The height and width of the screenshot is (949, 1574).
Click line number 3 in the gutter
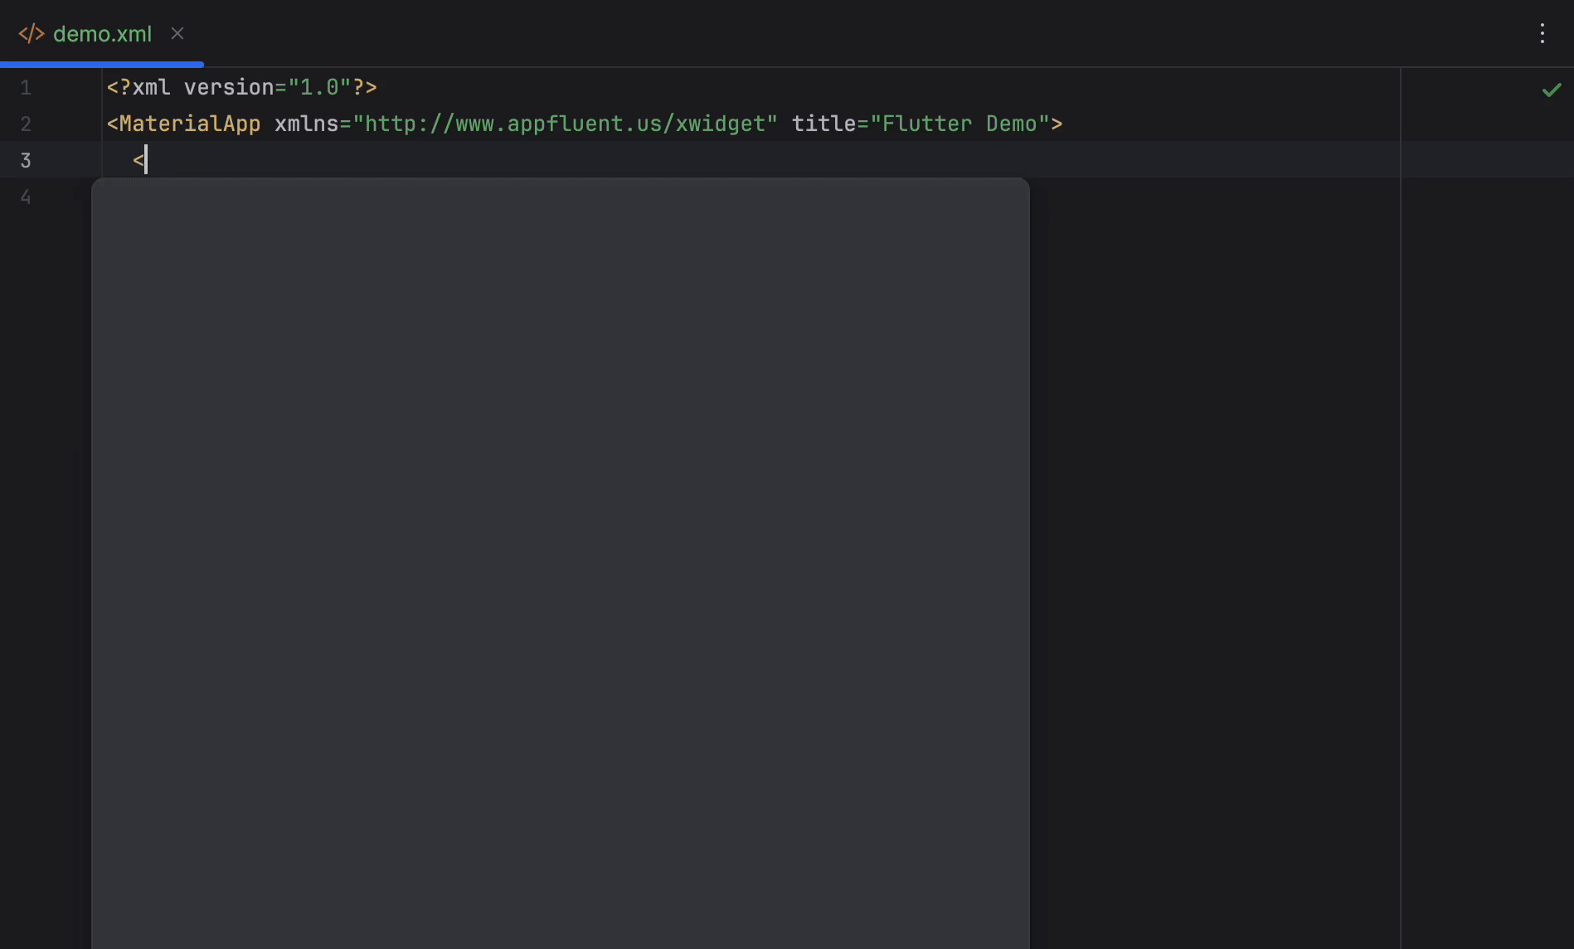pos(26,161)
